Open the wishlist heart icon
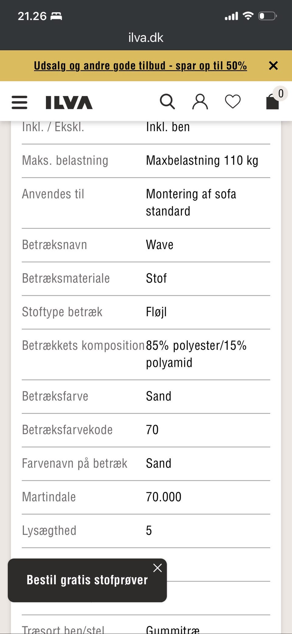292x634 pixels. click(233, 102)
